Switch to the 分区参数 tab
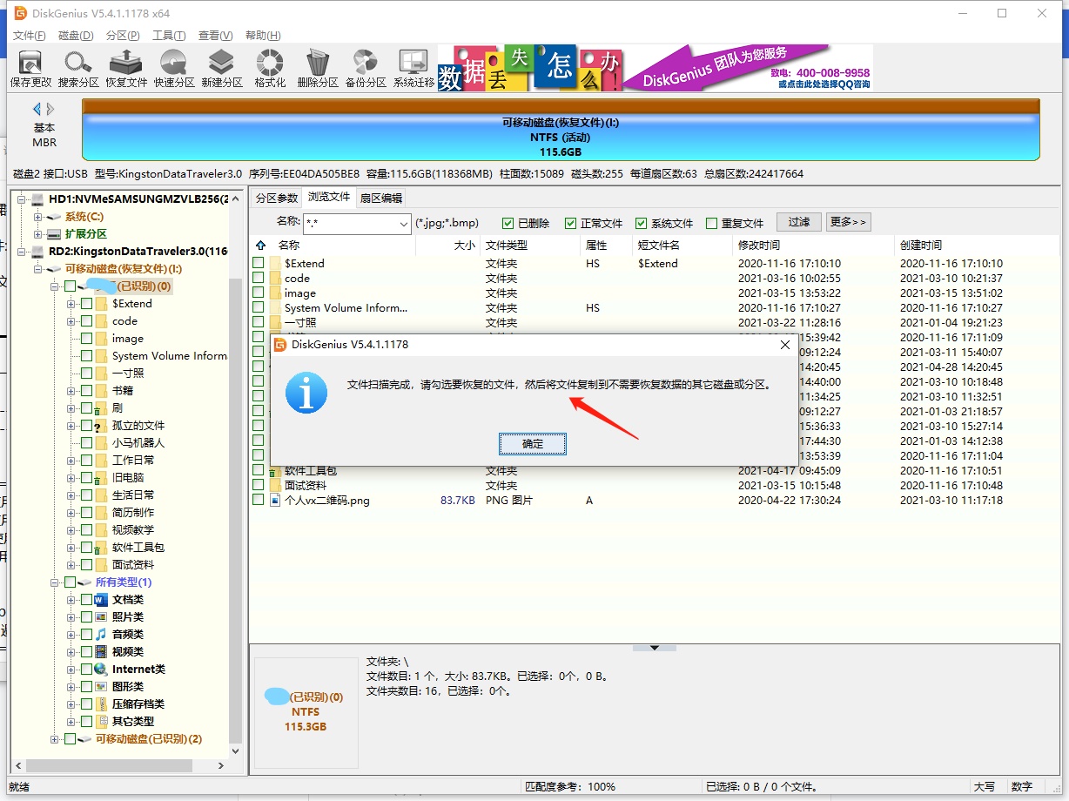This screenshot has width=1069, height=801. click(276, 199)
